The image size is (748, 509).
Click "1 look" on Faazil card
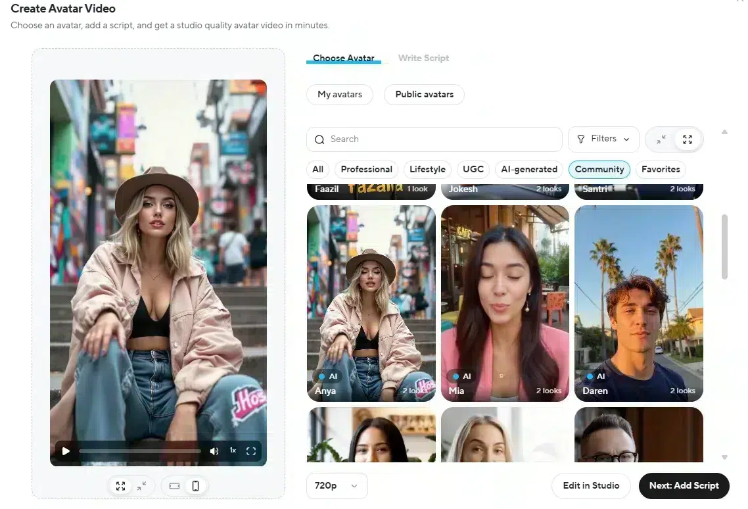[x=417, y=189]
